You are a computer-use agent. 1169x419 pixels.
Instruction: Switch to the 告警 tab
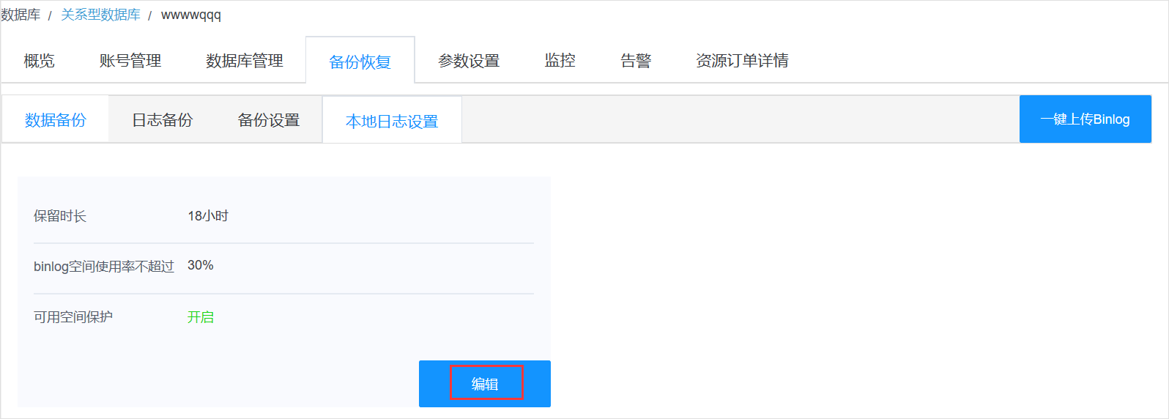636,61
